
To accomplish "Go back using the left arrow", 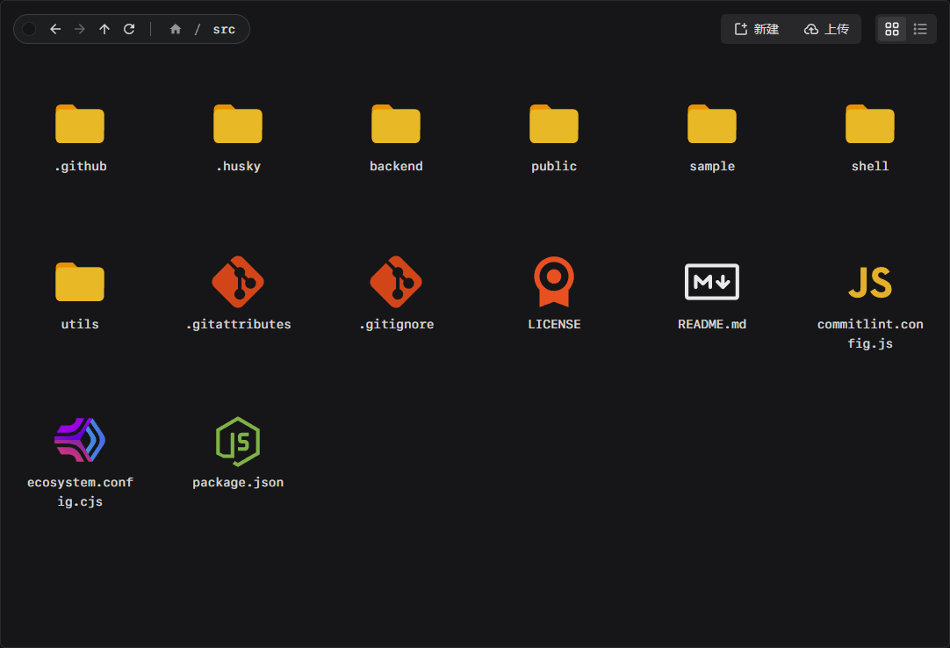I will point(55,29).
